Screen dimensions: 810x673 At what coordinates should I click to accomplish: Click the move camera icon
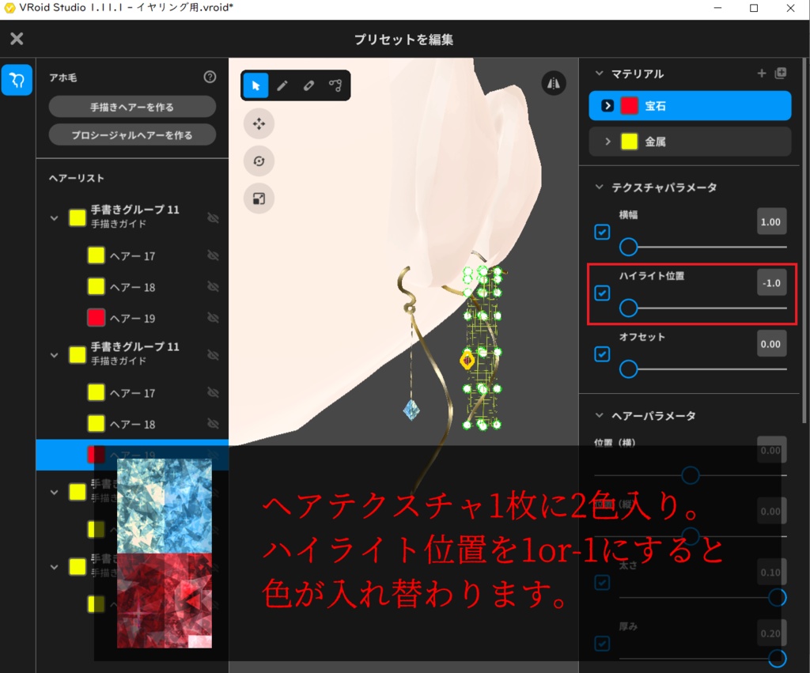tap(257, 123)
